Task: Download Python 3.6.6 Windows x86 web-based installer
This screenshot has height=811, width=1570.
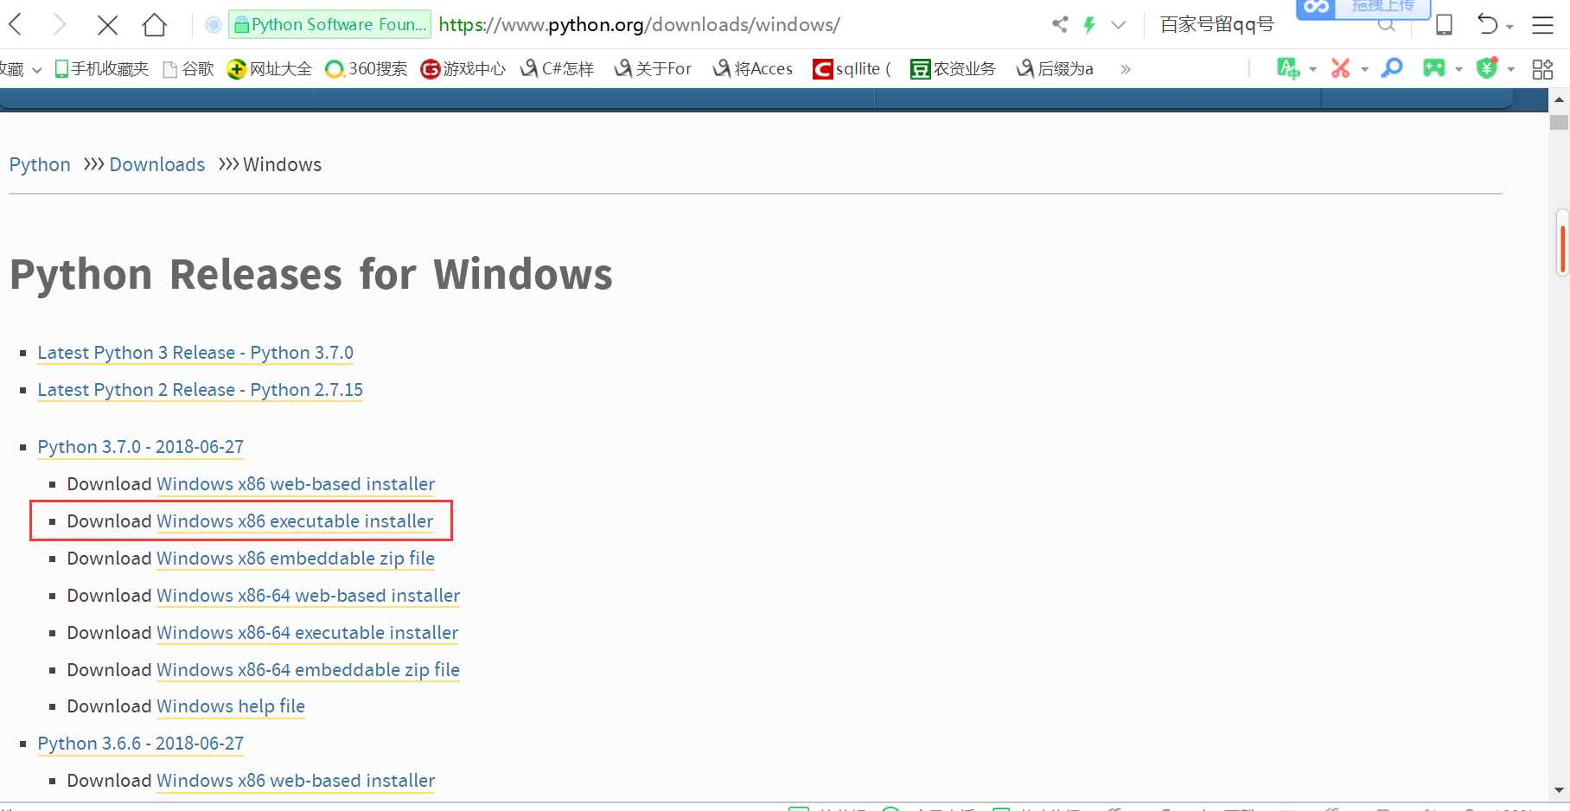Action: pos(296,781)
